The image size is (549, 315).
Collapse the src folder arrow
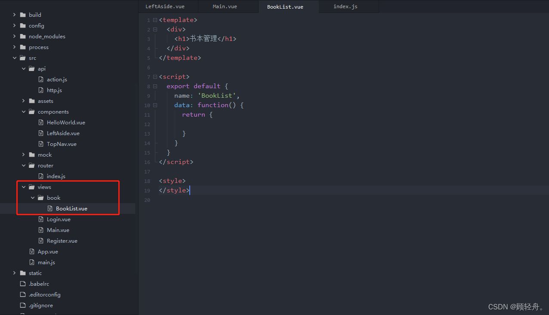tap(15, 58)
